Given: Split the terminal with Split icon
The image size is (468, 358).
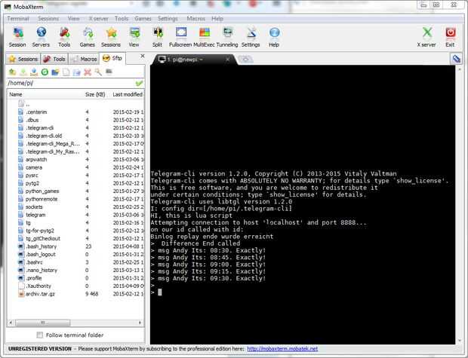Looking at the screenshot, I should pos(157,37).
